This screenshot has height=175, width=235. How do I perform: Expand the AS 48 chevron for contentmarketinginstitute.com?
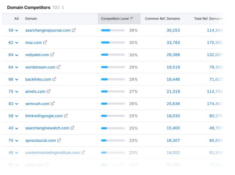(x=17, y=153)
